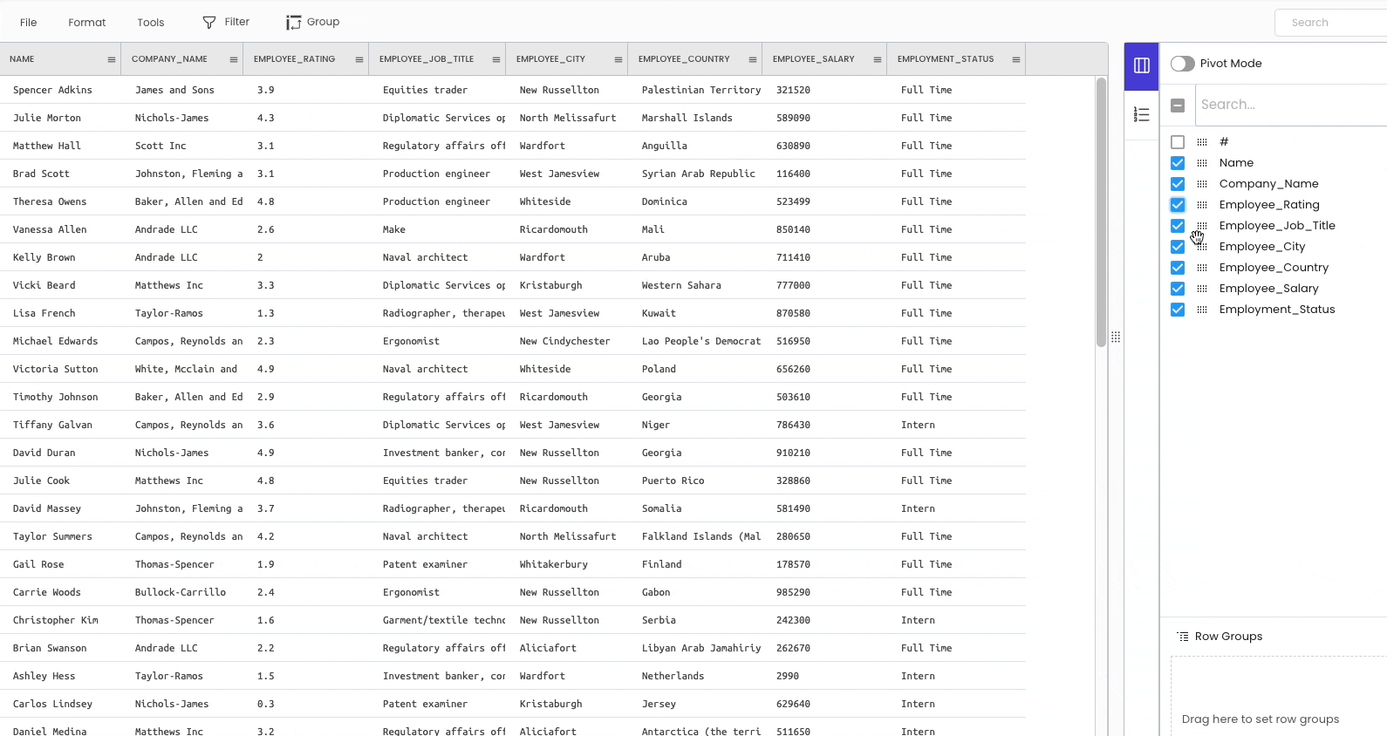Select the Spencer Adkins name cell
The width and height of the screenshot is (1387, 736).
60,90
